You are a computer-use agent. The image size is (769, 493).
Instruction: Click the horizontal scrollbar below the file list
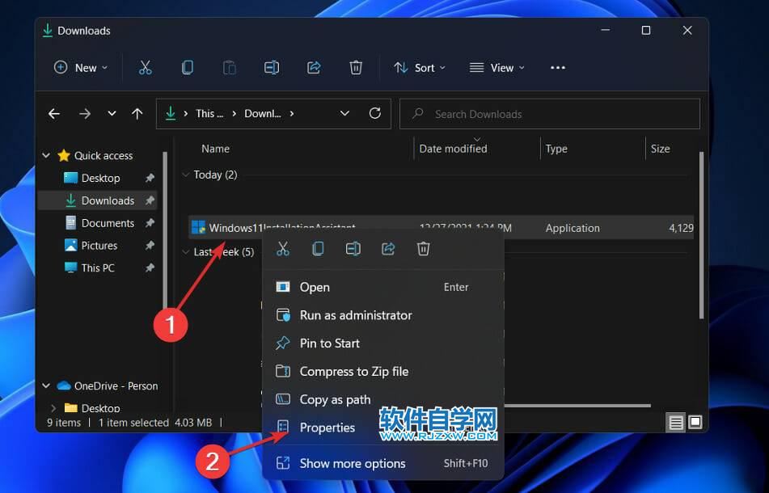point(577,405)
